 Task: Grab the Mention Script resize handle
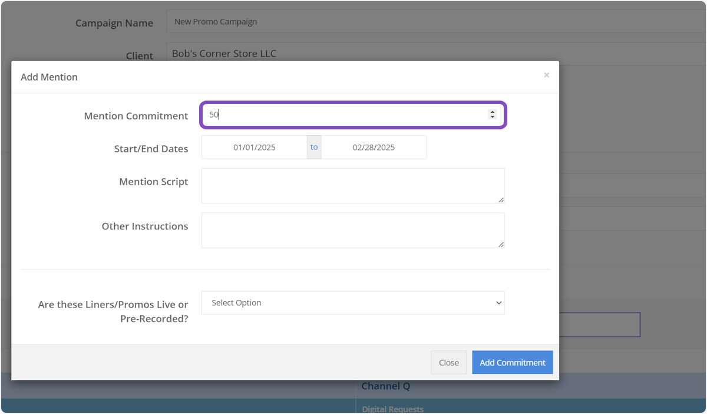point(501,200)
